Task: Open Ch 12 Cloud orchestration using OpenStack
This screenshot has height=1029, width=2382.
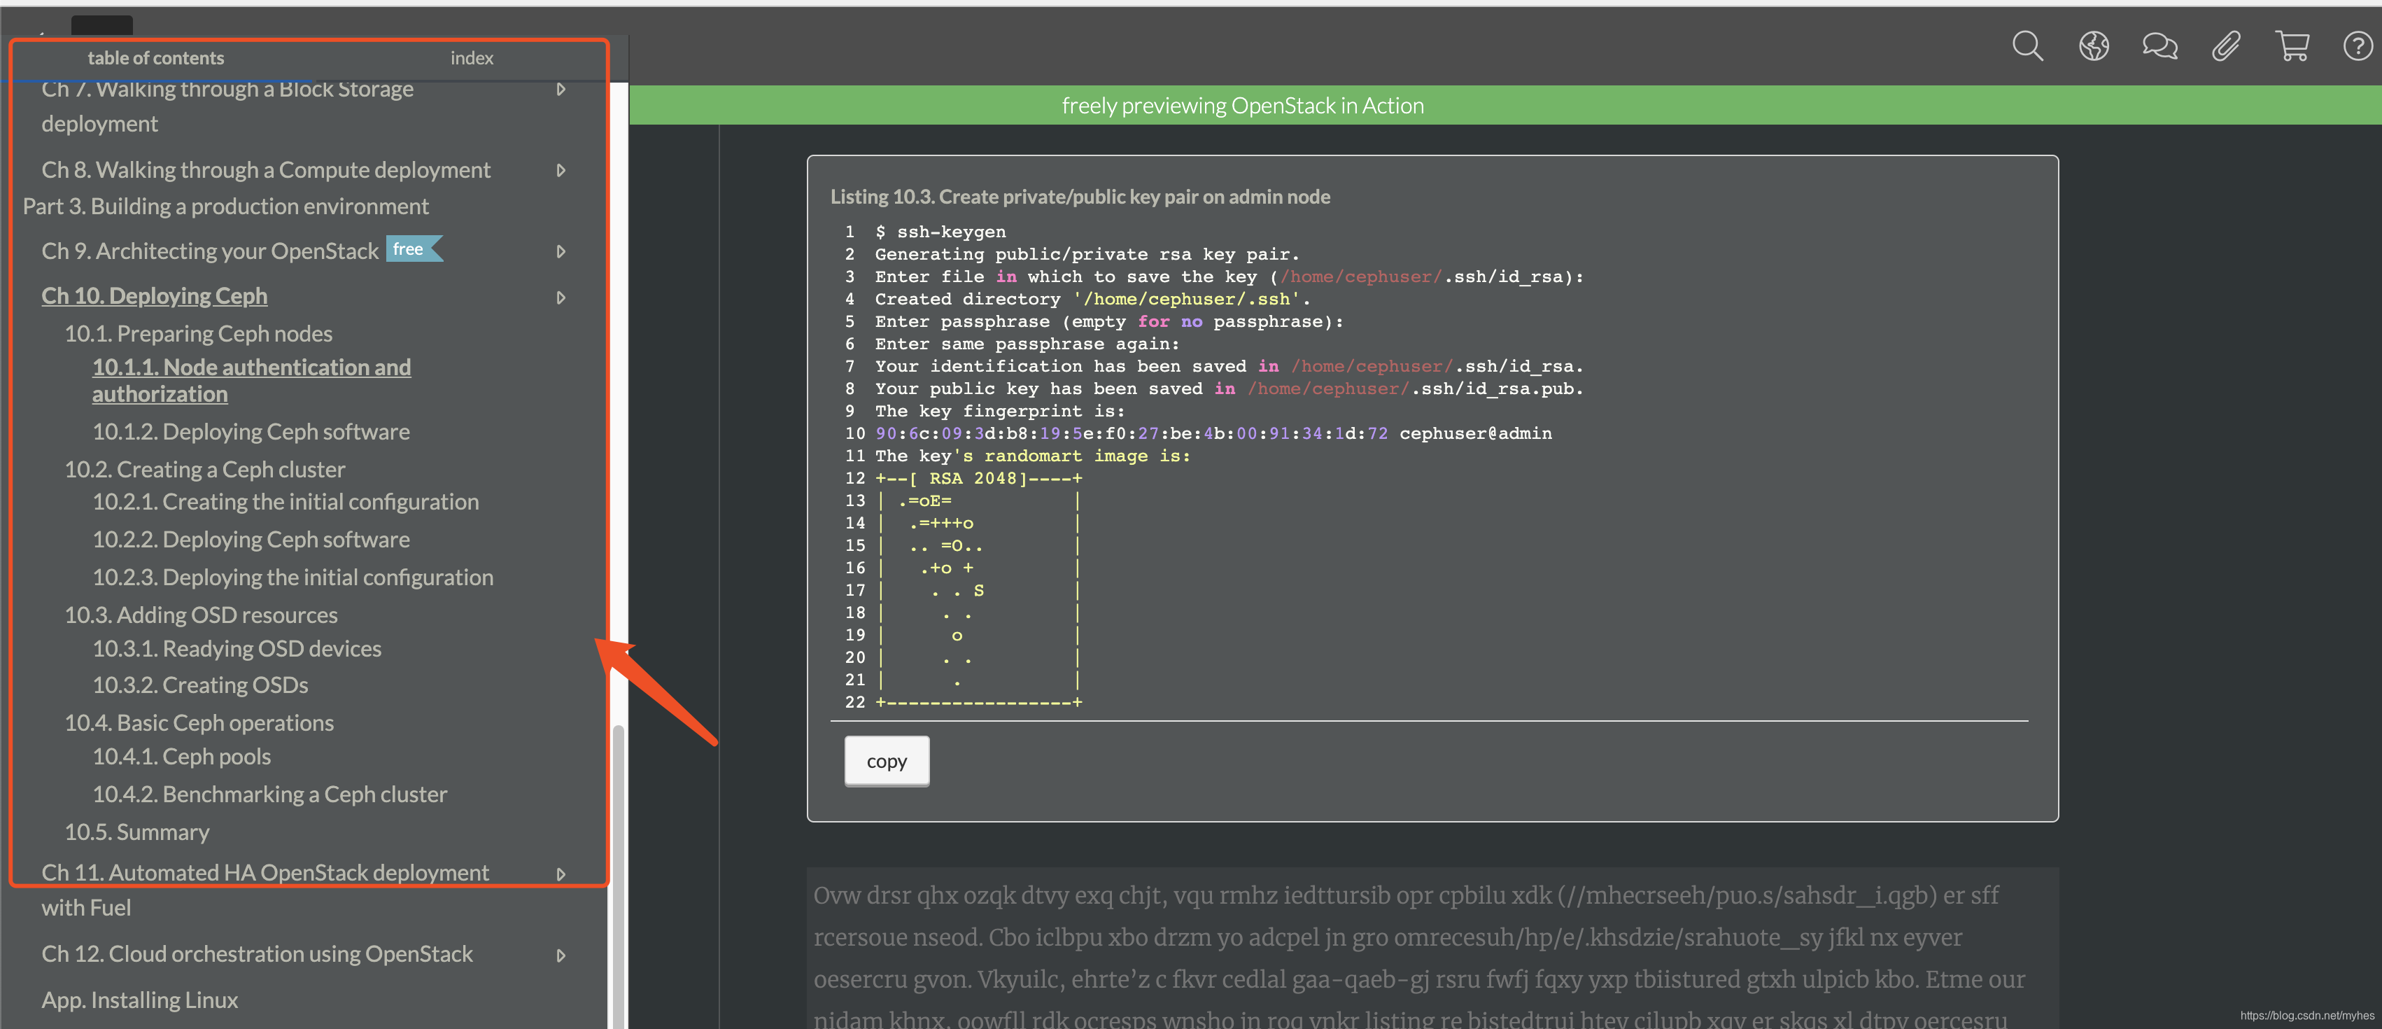Action: tap(257, 954)
